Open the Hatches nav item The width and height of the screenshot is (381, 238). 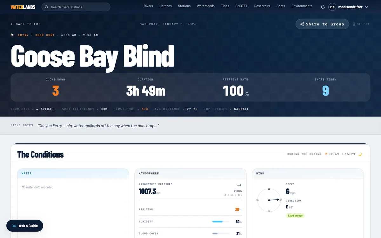pyautogui.click(x=165, y=6)
